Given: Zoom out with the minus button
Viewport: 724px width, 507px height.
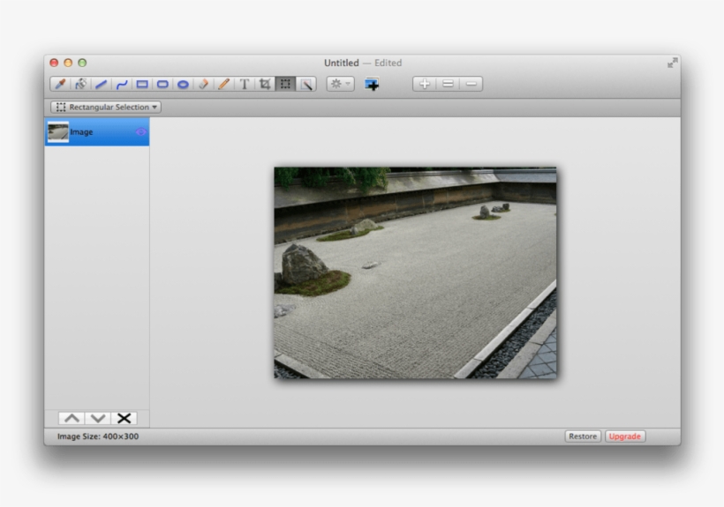Looking at the screenshot, I should 471,85.
